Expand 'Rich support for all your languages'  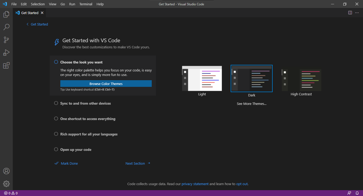(x=89, y=134)
